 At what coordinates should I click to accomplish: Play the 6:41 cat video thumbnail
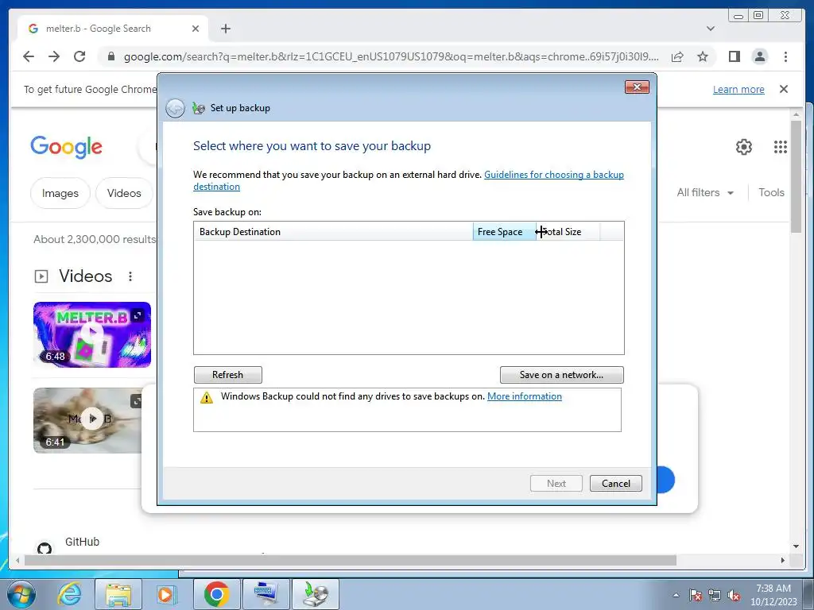89,420
